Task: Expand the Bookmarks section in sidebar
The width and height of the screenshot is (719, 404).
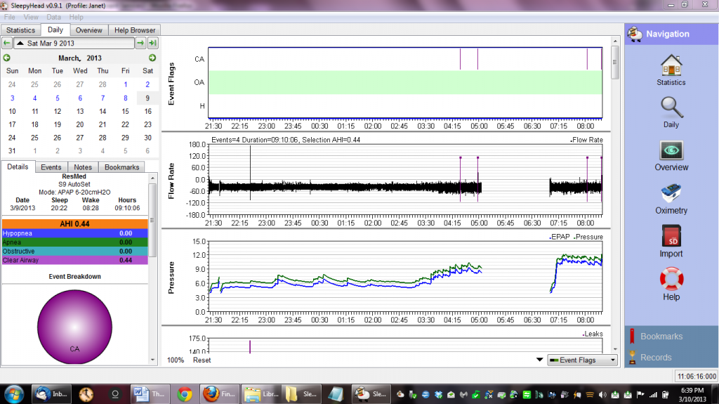Action: [x=661, y=337]
